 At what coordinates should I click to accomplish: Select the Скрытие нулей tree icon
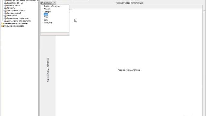click(5, 5)
